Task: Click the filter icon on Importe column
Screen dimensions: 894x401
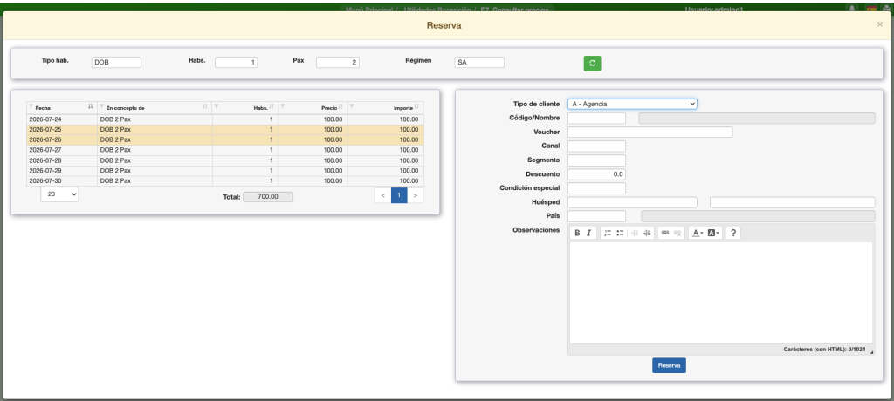Action: [x=352, y=106]
